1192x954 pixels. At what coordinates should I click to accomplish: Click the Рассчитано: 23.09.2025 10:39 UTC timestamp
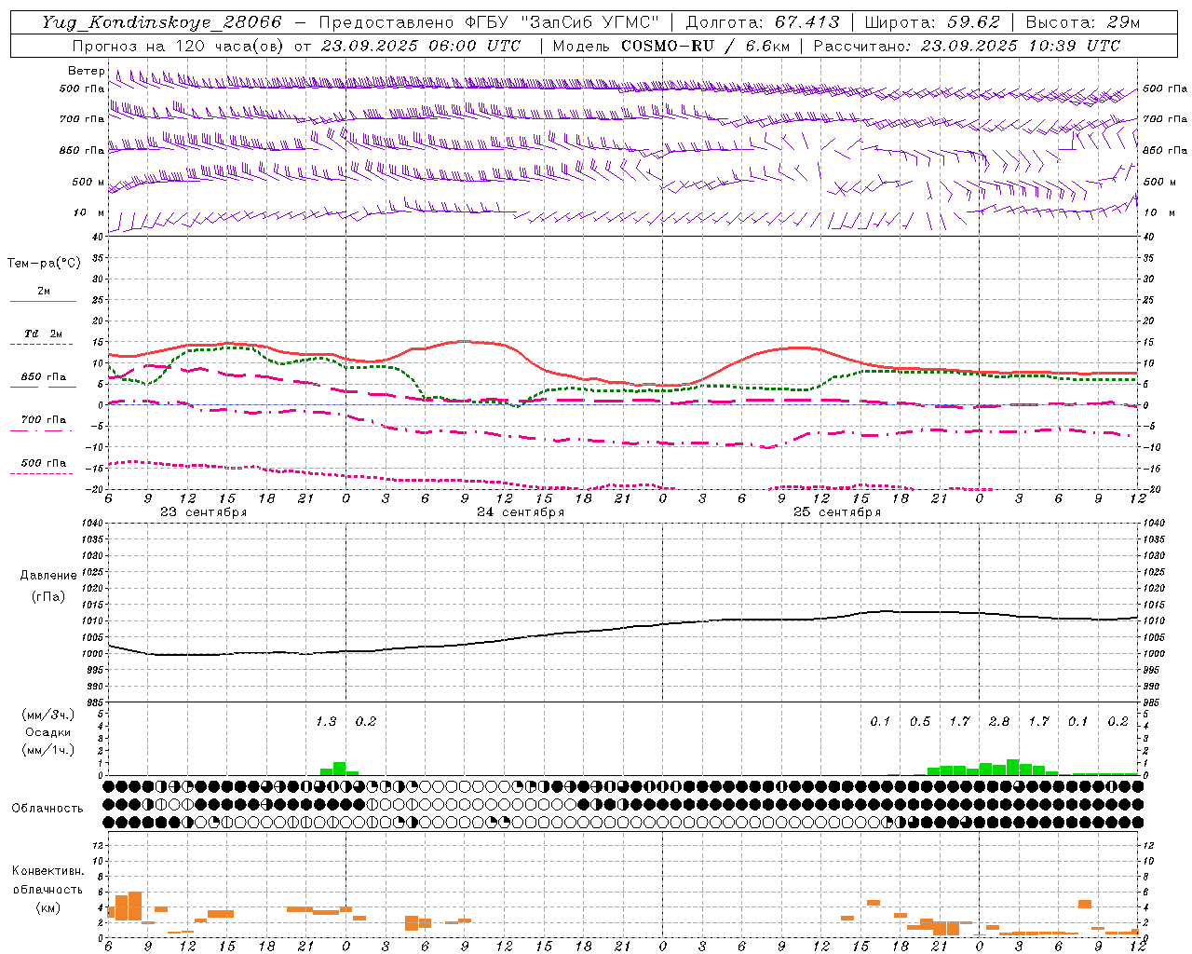pyautogui.click(x=967, y=46)
